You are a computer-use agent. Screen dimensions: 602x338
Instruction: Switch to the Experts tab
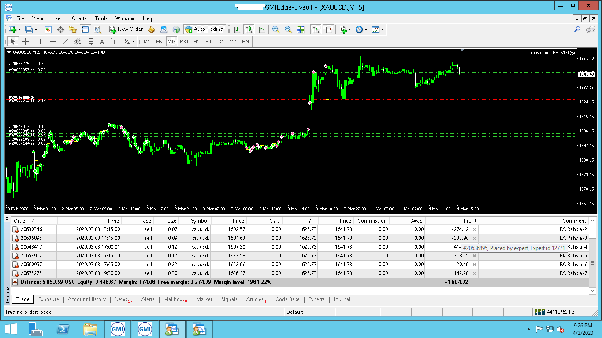(316, 299)
